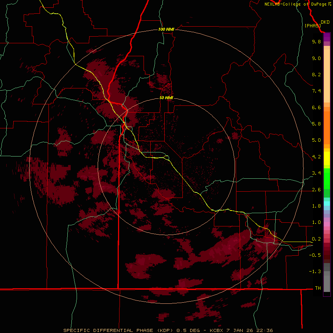Click the 5.8 value on the color scale
The height and width of the screenshot is (333, 333).
pyautogui.click(x=316, y=124)
